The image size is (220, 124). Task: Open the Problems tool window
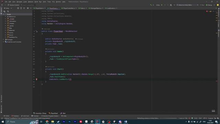pos(15,116)
